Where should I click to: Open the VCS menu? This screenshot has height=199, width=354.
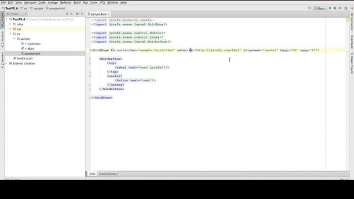pyautogui.click(x=102, y=2)
